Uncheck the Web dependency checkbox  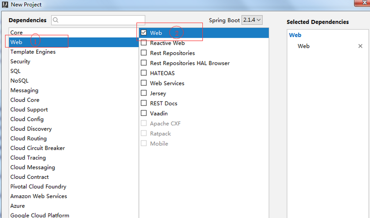[x=144, y=33]
